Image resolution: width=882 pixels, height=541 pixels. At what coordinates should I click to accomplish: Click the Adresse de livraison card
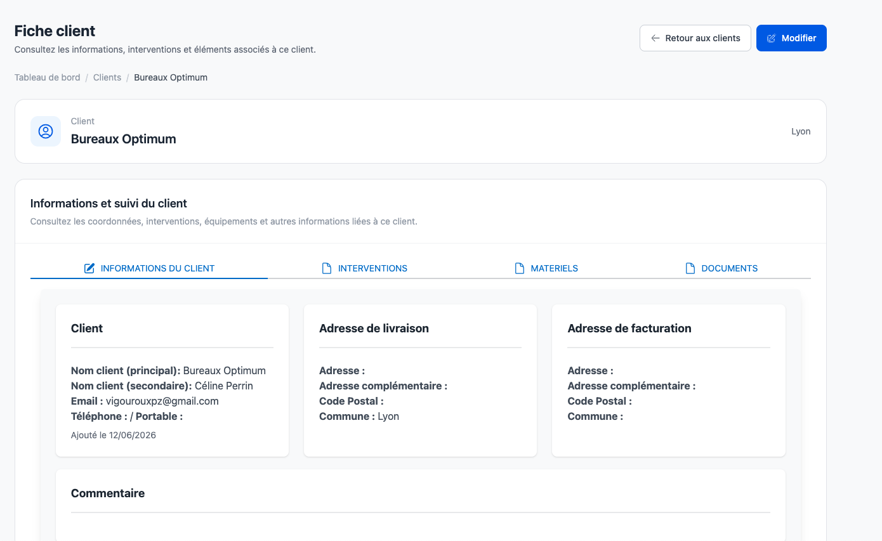[420, 380]
